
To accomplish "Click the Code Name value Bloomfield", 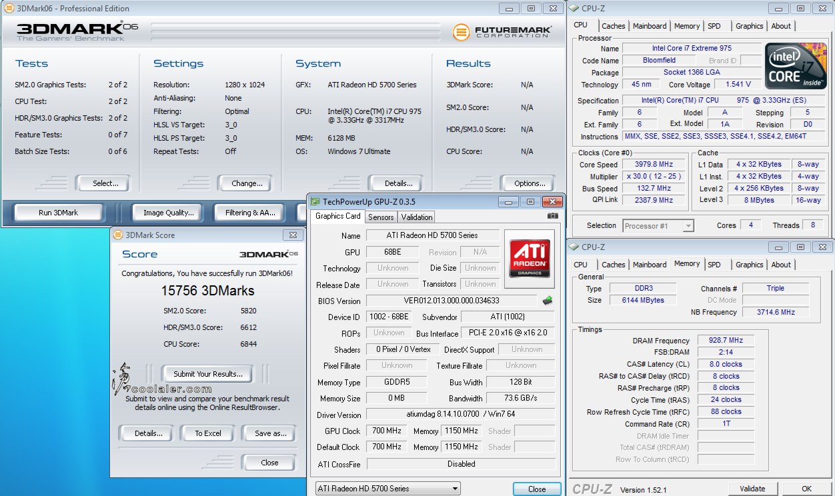I will pos(659,60).
